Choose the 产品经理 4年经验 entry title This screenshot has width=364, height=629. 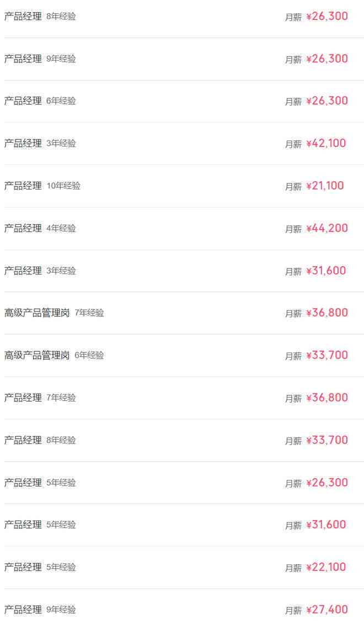pos(40,229)
